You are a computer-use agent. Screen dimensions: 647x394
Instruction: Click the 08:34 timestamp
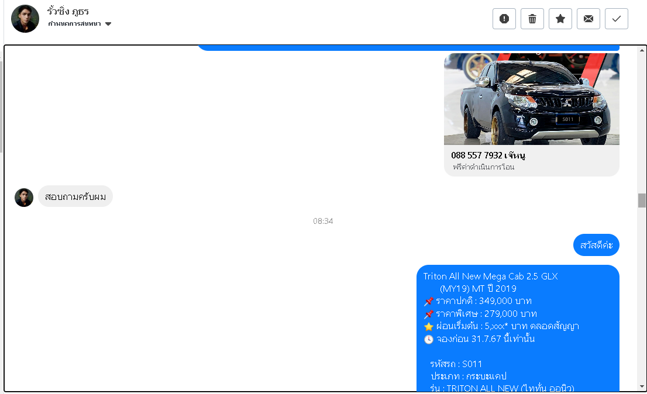click(x=323, y=222)
